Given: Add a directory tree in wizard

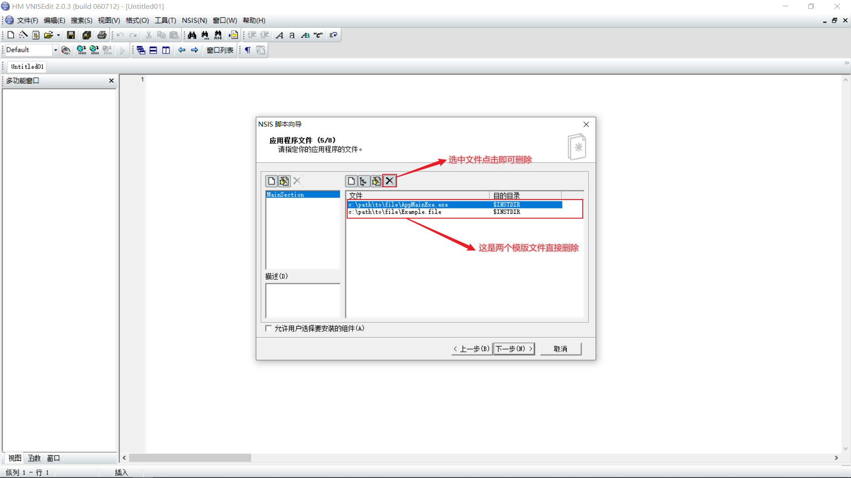Looking at the screenshot, I should click(x=364, y=181).
